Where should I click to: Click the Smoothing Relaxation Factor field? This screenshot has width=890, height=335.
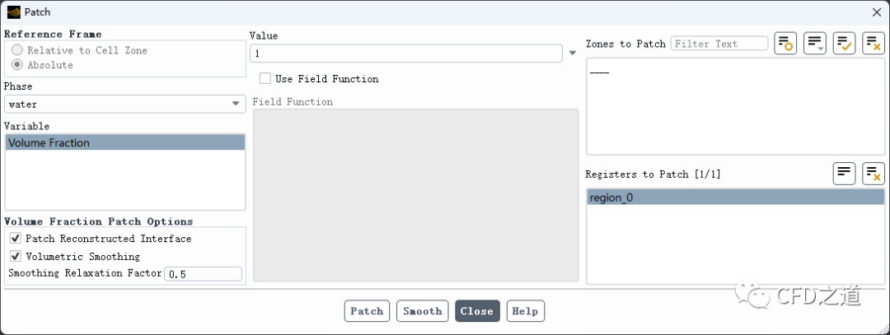pyautogui.click(x=204, y=274)
